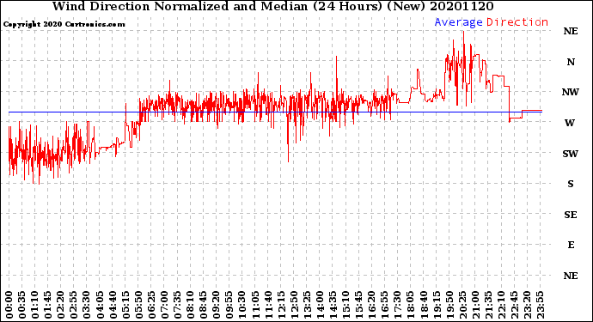
Task: Click the 11:40 time axis label
Action: pyautogui.click(x=268, y=305)
